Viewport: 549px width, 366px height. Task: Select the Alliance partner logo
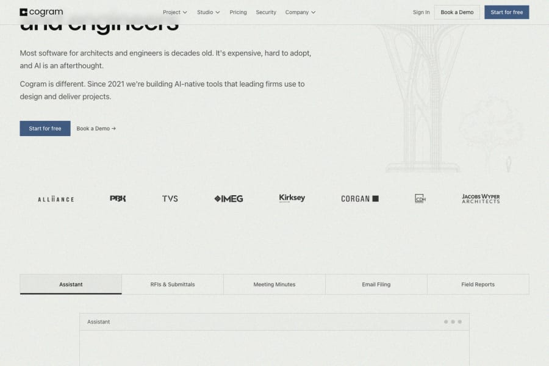pyautogui.click(x=56, y=198)
